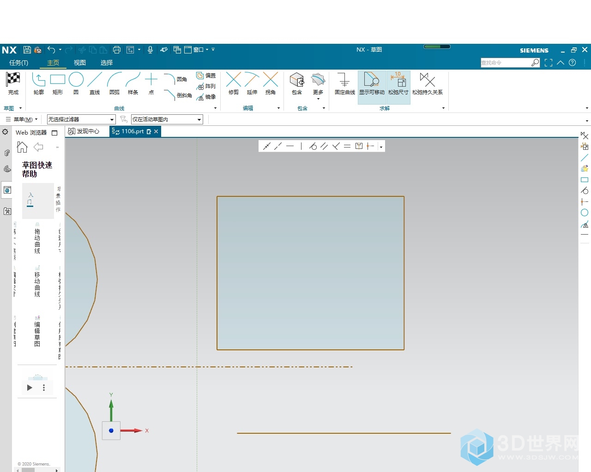Click the parallel constraint icon in floating toolbar
The image size is (591, 472).
(x=324, y=146)
